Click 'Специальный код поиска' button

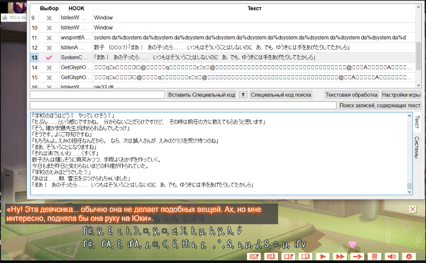click(x=281, y=95)
